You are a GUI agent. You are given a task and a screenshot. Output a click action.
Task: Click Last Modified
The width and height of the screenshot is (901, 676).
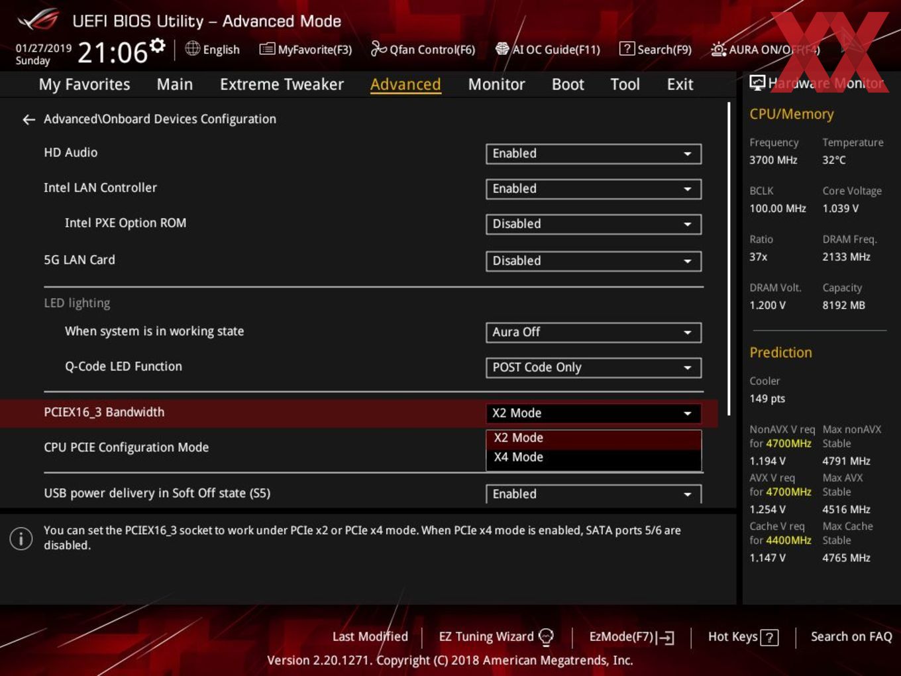(370, 636)
